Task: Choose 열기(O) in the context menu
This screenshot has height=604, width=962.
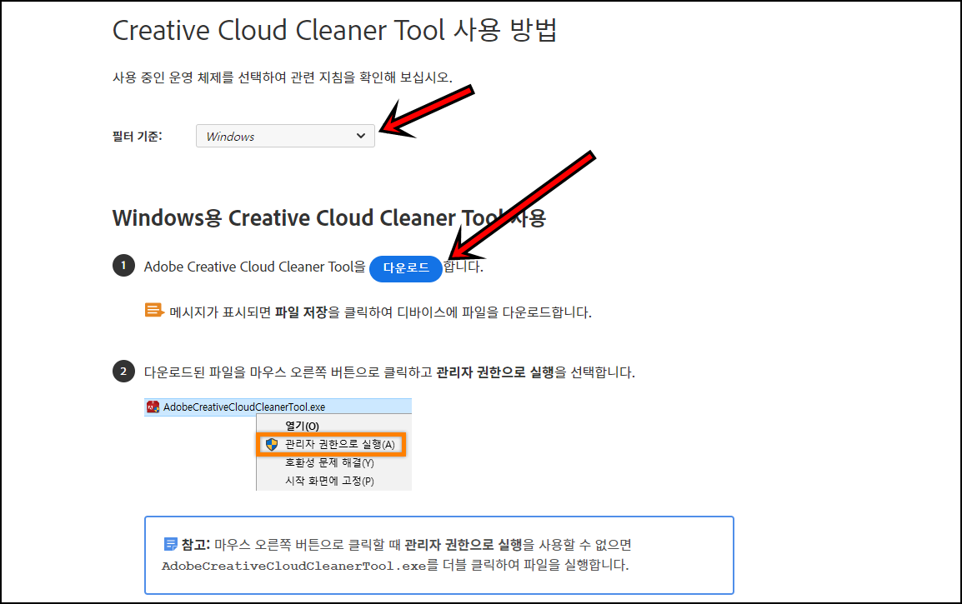Action: tap(302, 426)
